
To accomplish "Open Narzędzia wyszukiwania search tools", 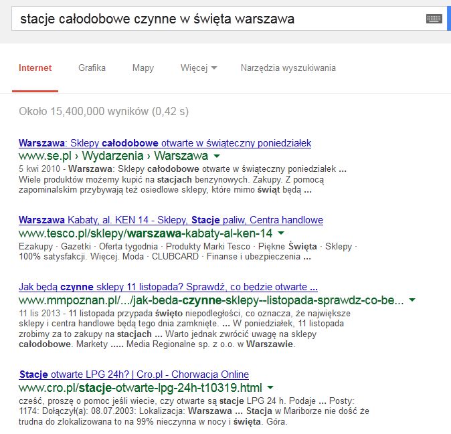I will [x=288, y=68].
